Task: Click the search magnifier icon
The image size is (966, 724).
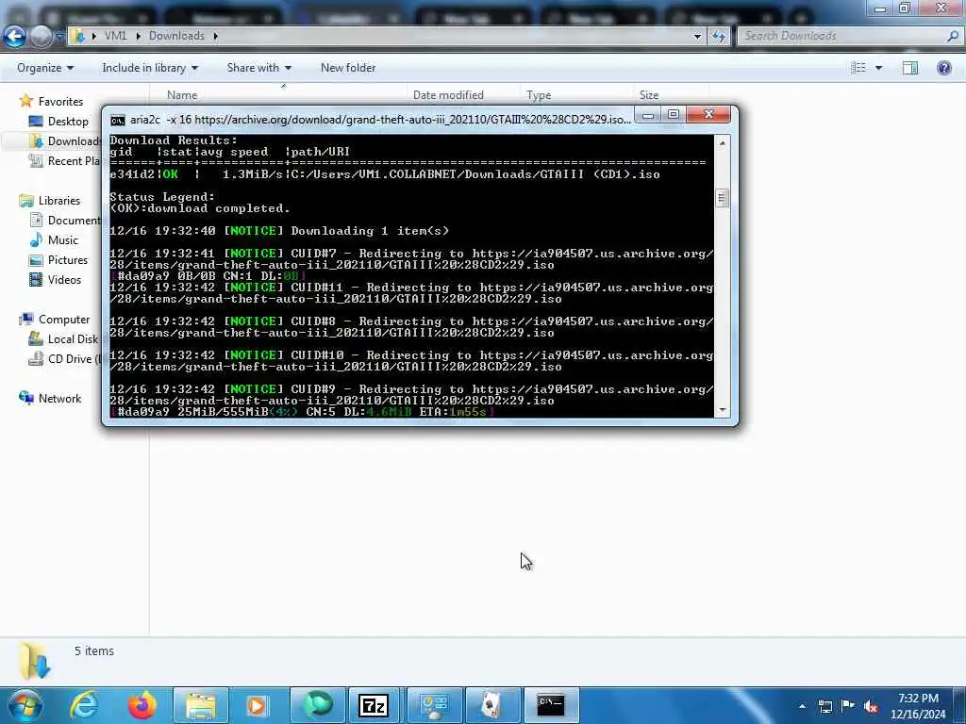Action: 953,37
